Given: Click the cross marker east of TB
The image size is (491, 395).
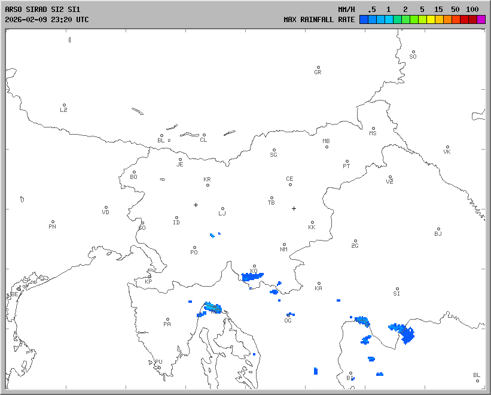Looking at the screenshot, I should click(294, 208).
